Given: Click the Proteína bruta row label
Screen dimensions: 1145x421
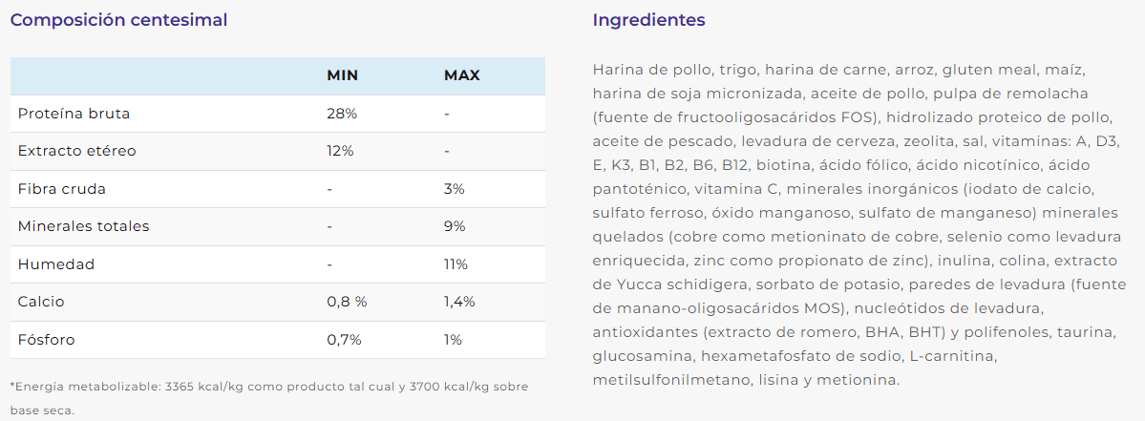Looking at the screenshot, I should [74, 114].
